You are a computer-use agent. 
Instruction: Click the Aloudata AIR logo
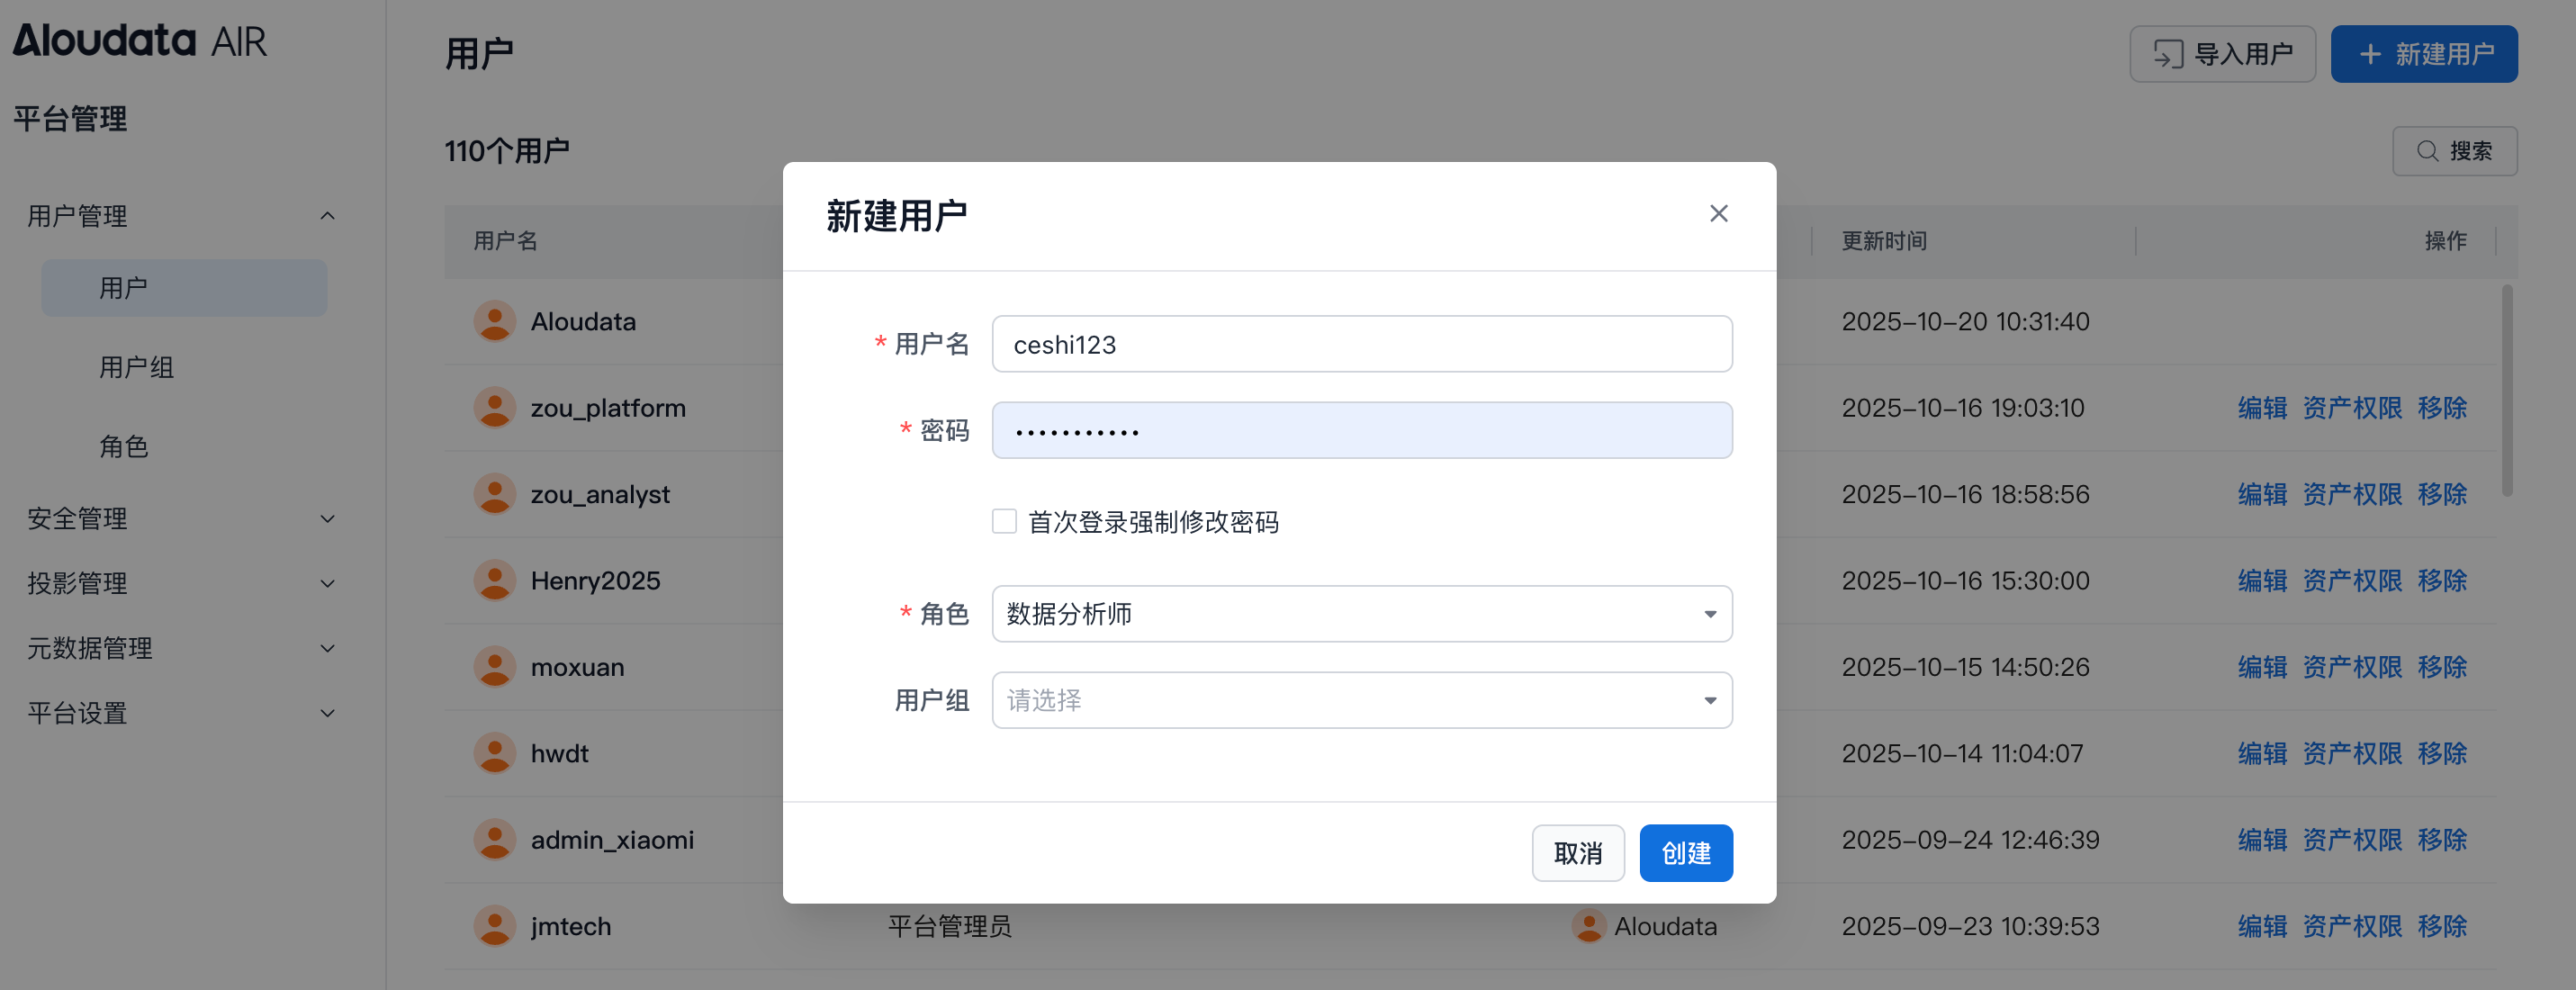point(140,41)
